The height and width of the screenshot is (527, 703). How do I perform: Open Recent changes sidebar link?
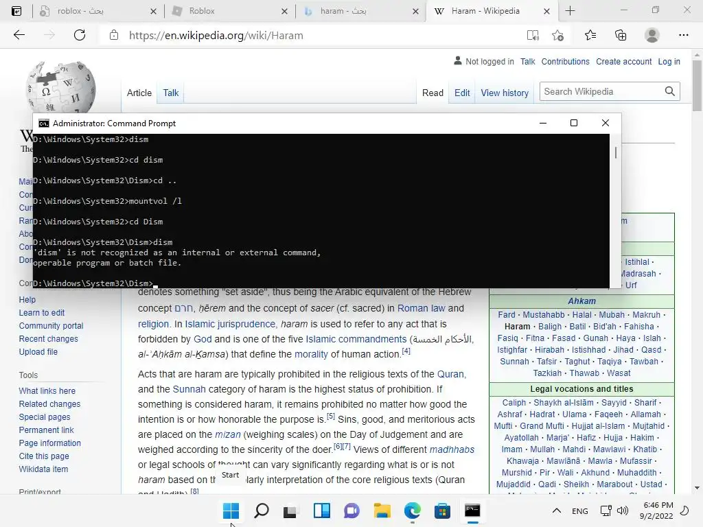[x=49, y=339]
